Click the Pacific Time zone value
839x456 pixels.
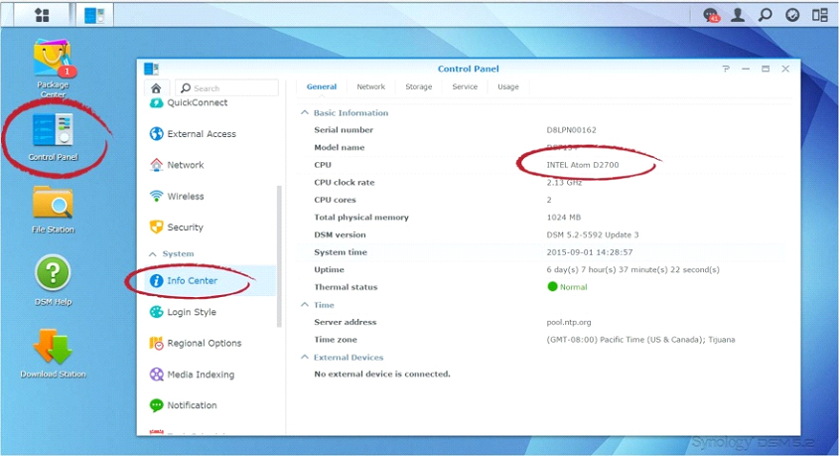tap(640, 340)
